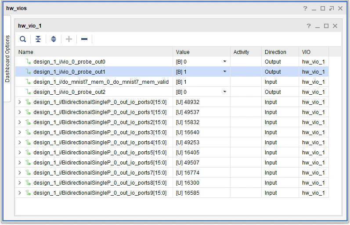The image size is (350, 225).
Task: Select value cell 48932 of ports0
Action: click(202, 102)
